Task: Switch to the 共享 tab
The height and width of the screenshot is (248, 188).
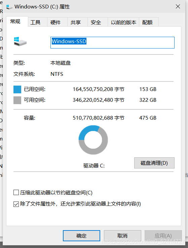Action: click(77, 22)
